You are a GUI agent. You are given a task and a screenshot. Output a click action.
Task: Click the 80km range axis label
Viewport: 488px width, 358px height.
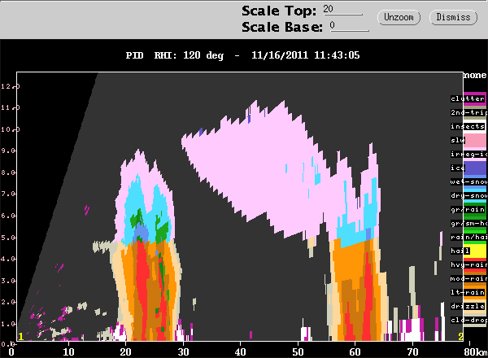click(475, 351)
